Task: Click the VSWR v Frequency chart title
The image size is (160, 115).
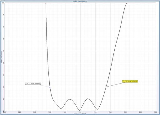Action: (x=80, y=2)
